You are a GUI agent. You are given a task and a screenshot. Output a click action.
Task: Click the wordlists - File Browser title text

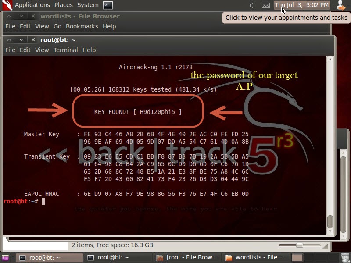coord(80,16)
